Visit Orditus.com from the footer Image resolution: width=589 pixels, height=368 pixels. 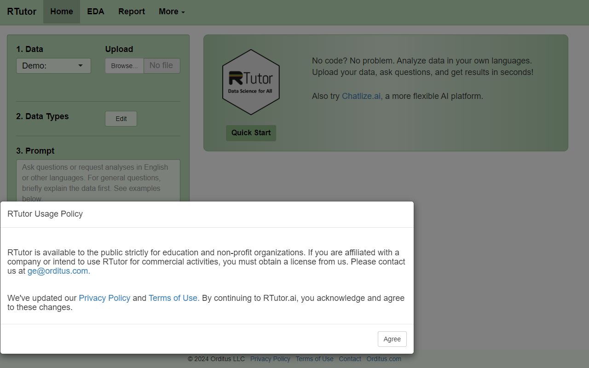[x=384, y=359]
